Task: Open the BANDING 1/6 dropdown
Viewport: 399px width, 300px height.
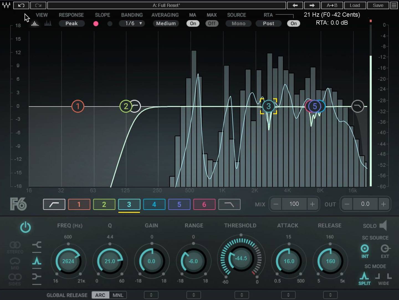Action: pos(132,24)
